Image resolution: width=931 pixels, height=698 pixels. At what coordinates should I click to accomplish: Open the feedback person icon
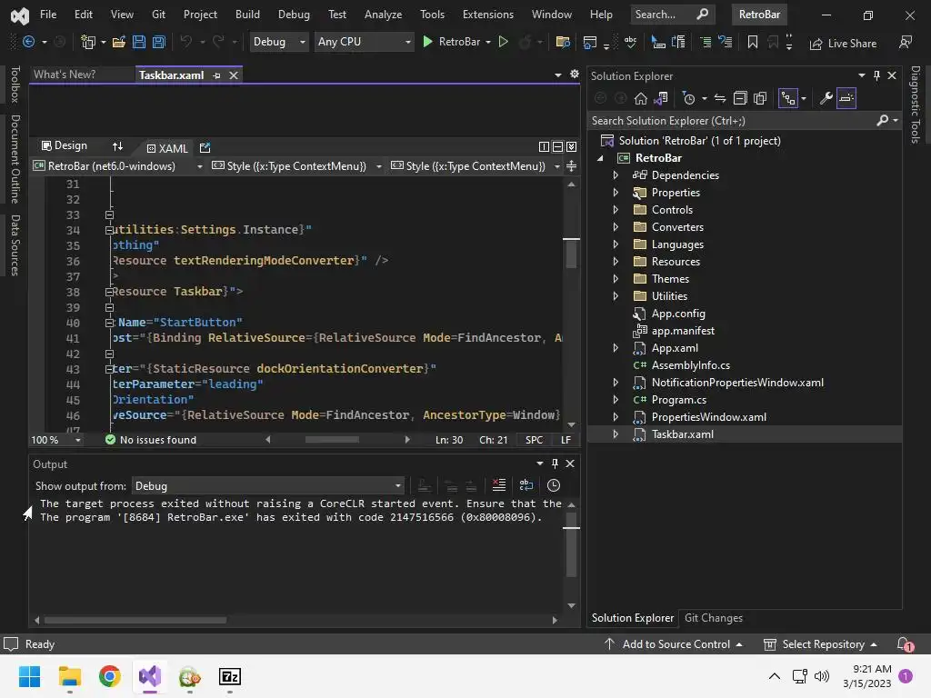[x=906, y=42]
